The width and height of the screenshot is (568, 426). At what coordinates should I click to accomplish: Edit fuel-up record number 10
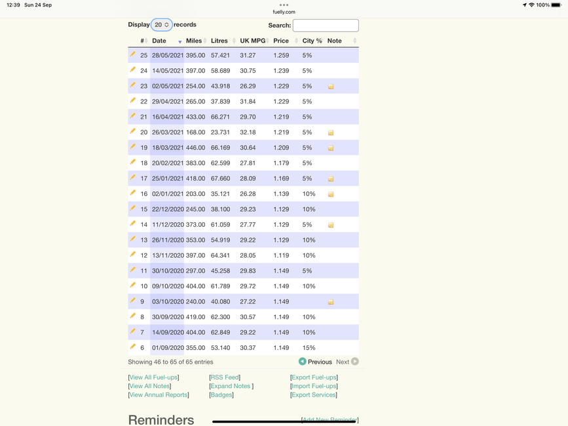pos(133,285)
